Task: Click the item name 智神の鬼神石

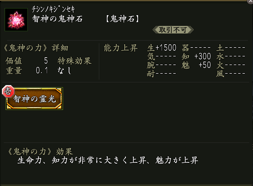Action: (x=58, y=19)
